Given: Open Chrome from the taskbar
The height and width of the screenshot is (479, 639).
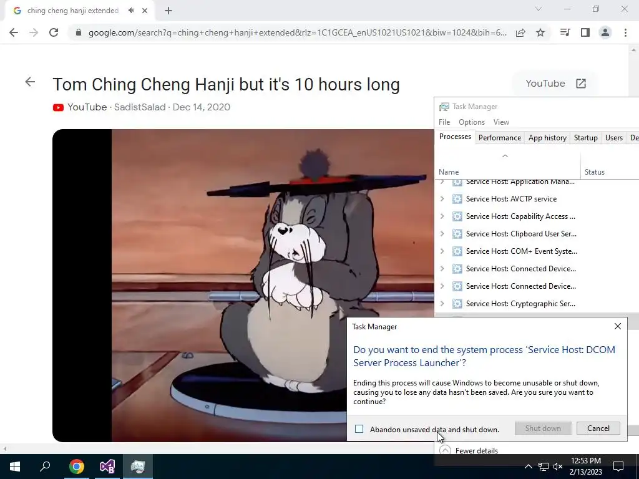Looking at the screenshot, I should [x=76, y=467].
